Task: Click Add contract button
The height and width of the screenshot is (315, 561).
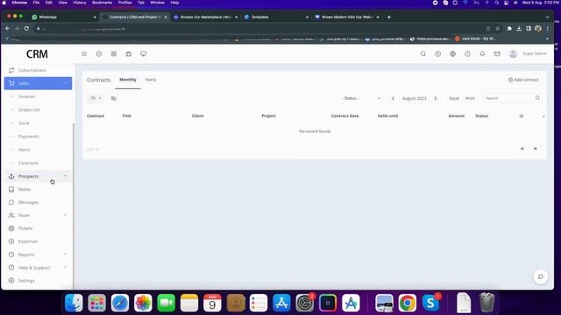Action: (x=523, y=80)
